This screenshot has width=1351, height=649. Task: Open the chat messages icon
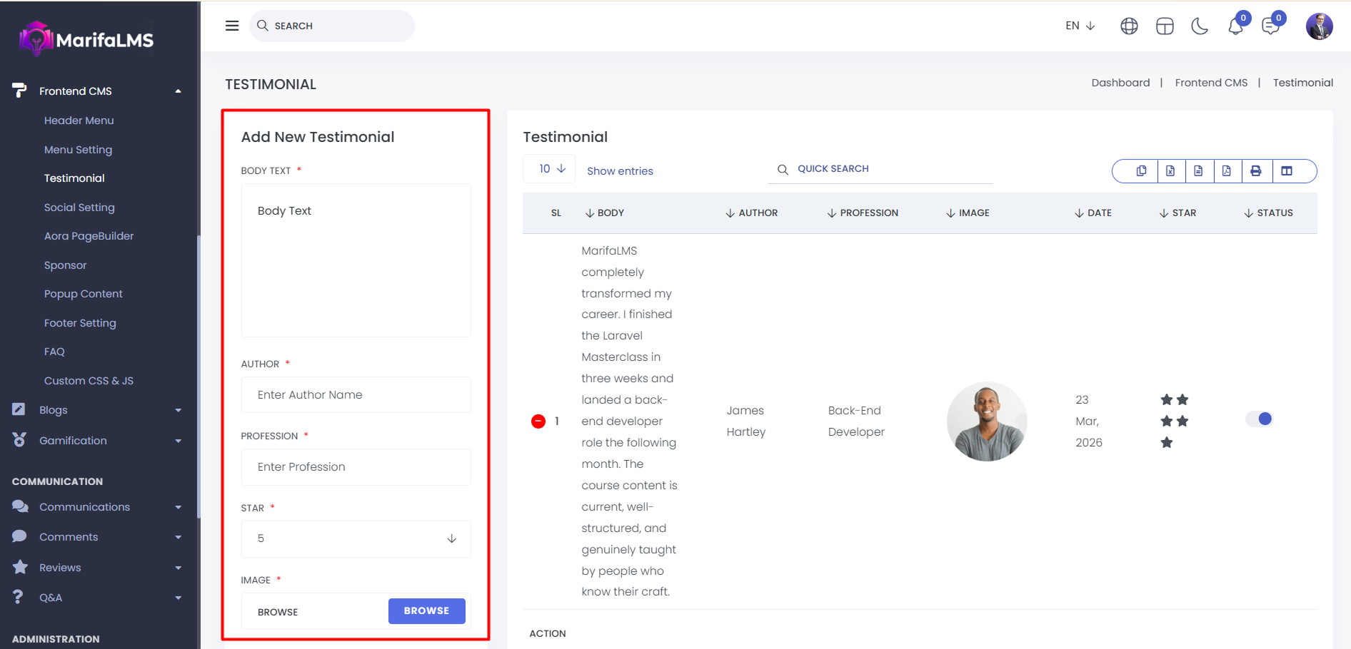click(x=1270, y=26)
